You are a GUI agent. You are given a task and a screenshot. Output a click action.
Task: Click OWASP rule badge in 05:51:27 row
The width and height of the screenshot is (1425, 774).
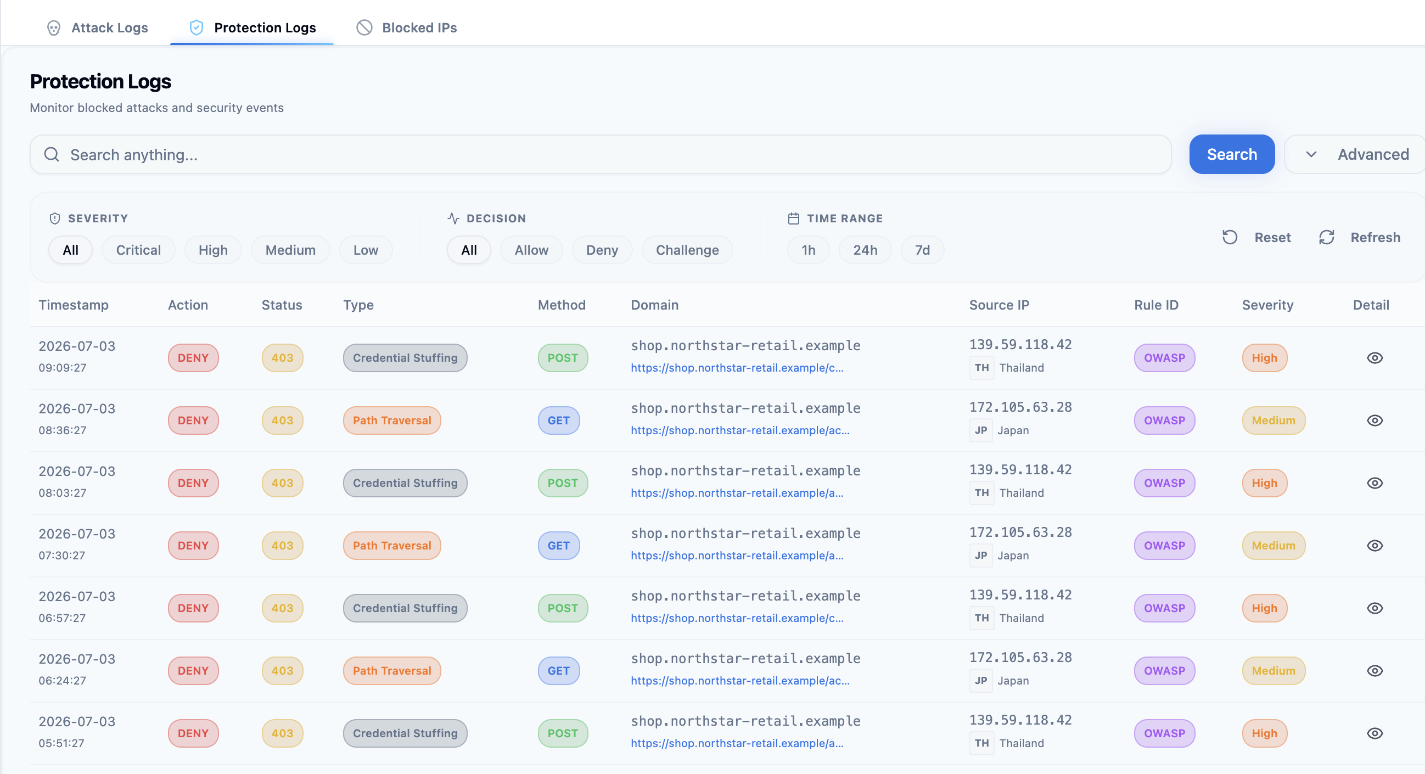(1164, 733)
